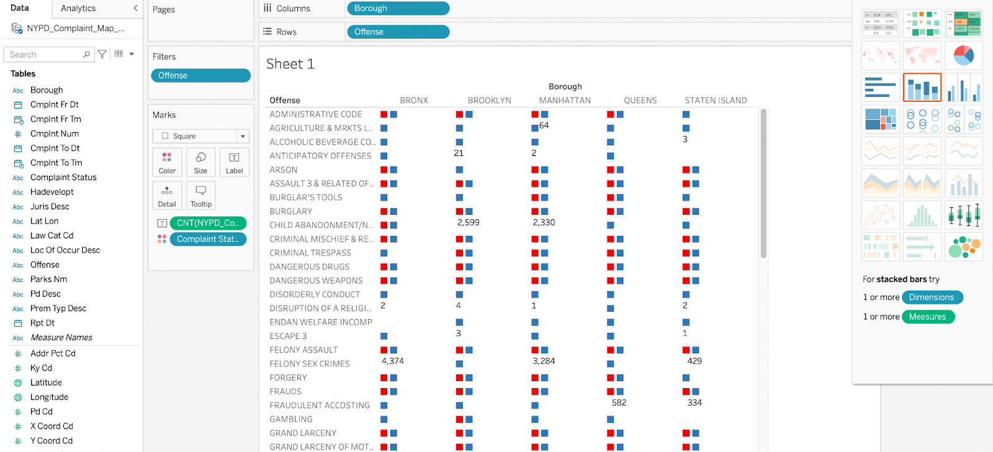Screen dimensions: 993x452
Task: Pick the circle views chart type
Action: [x=922, y=119]
